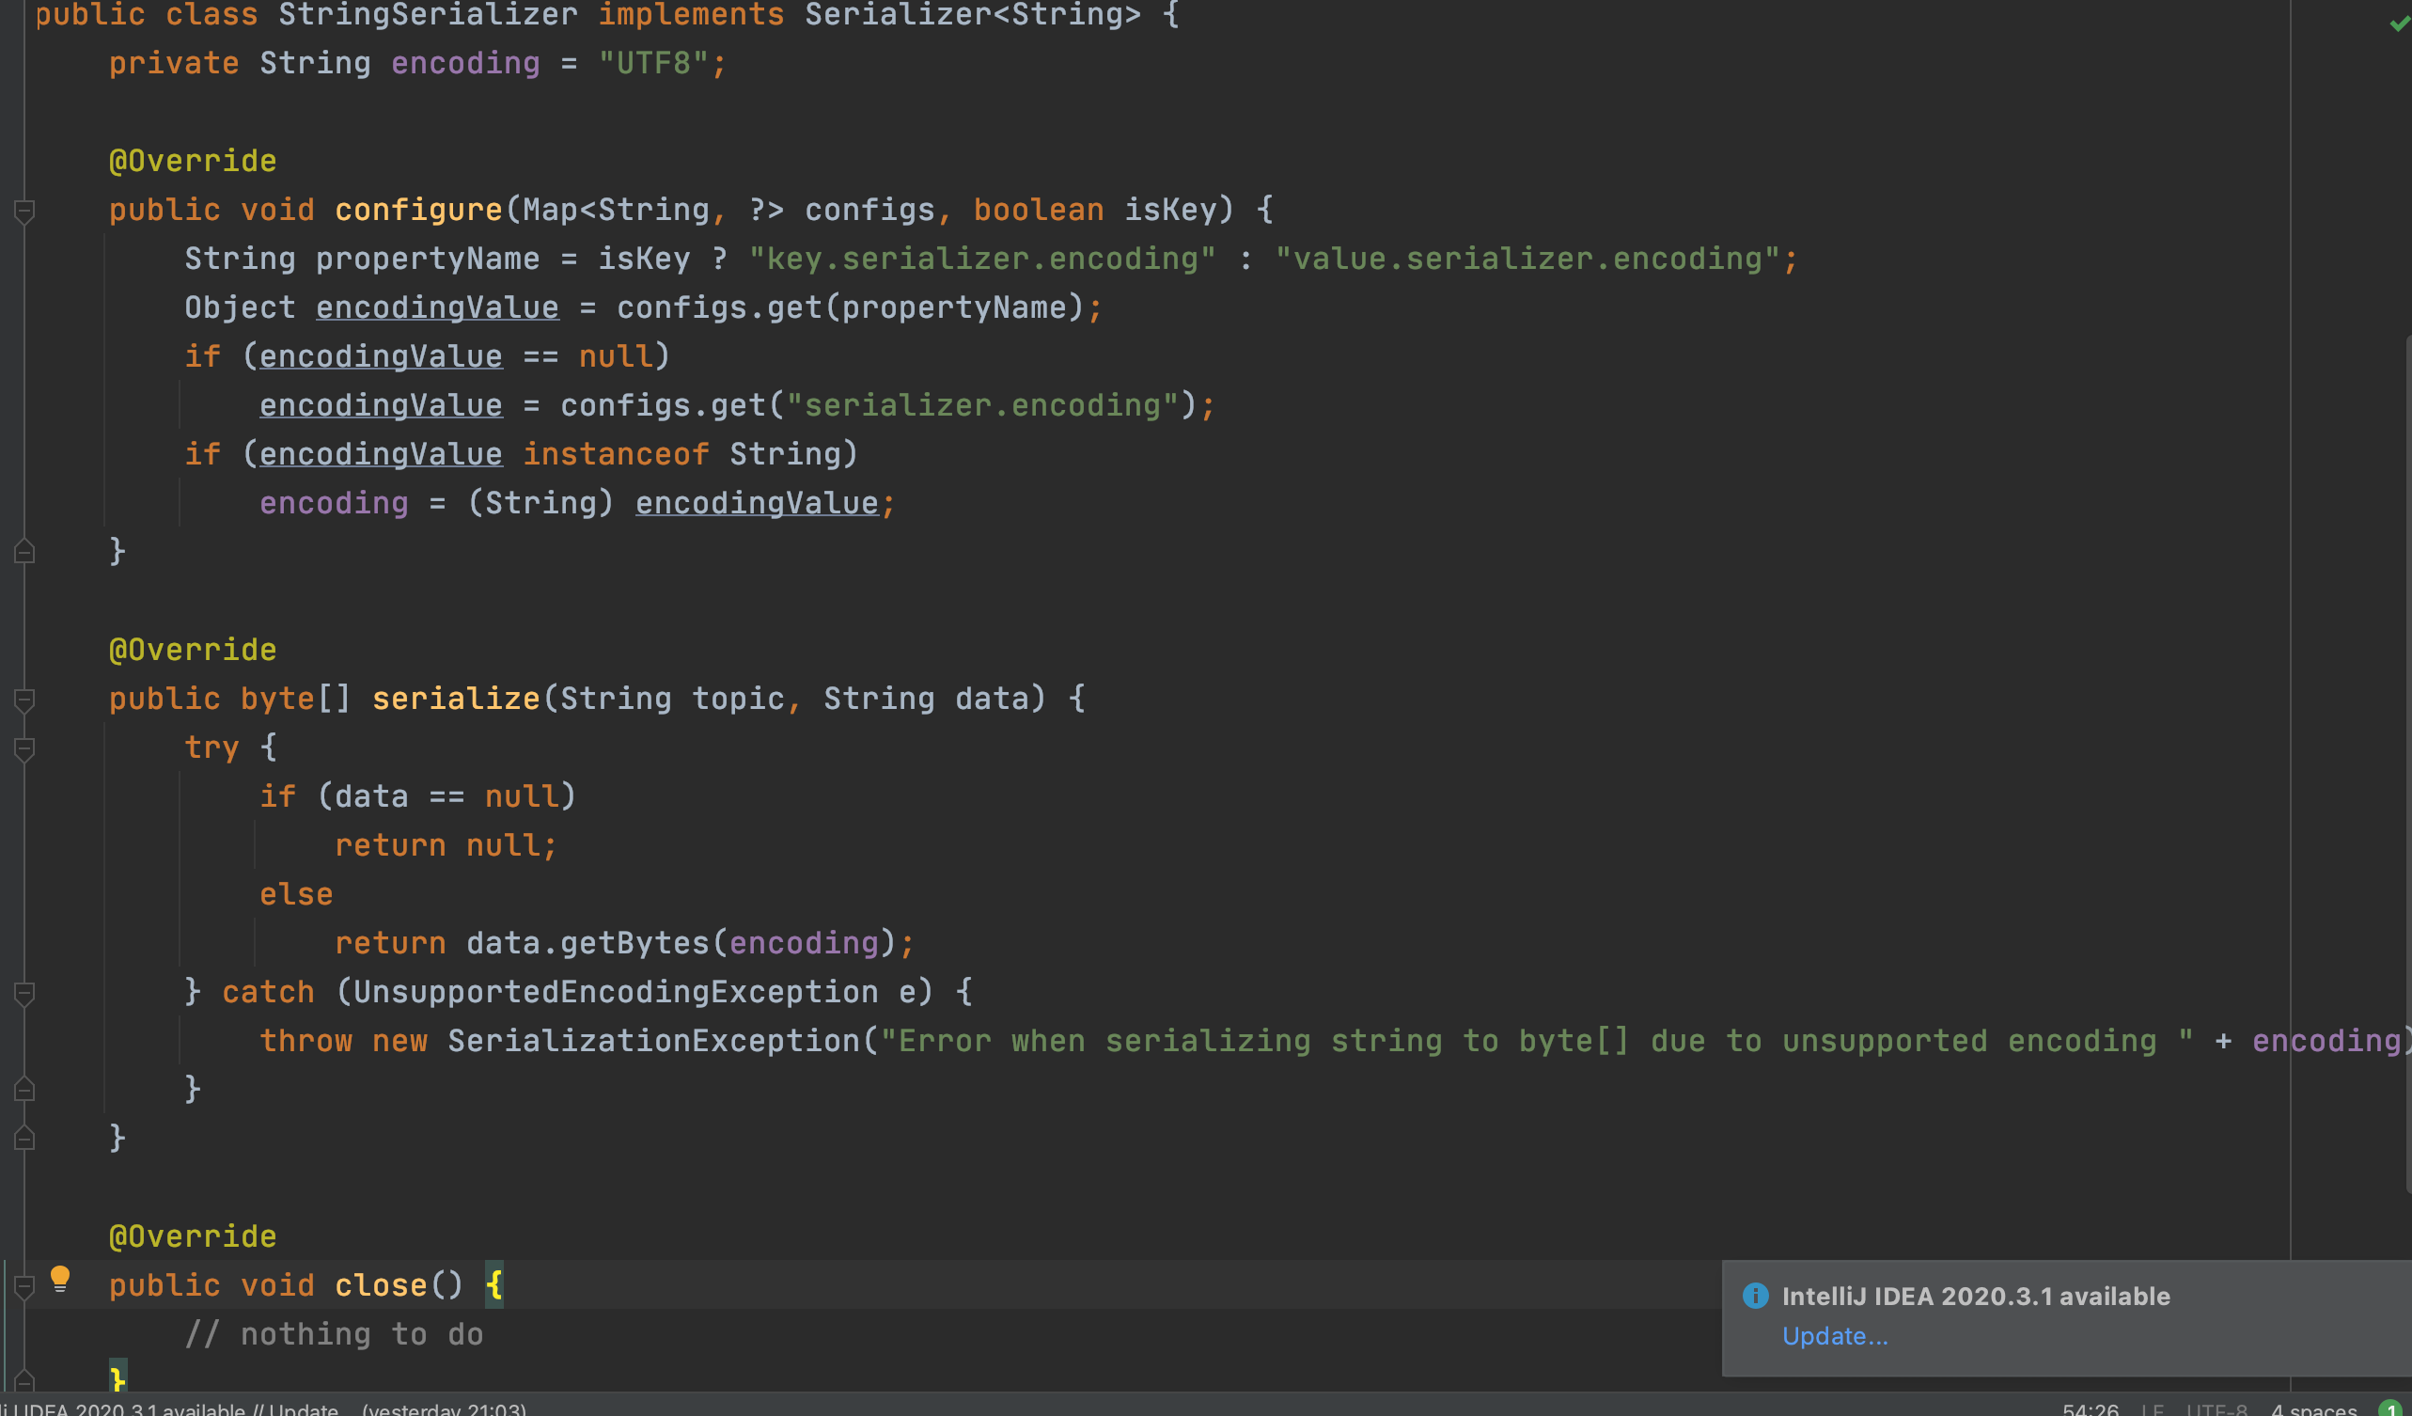The image size is (2412, 1416).
Task: Collapse the try block fold marker
Action: tap(24, 748)
